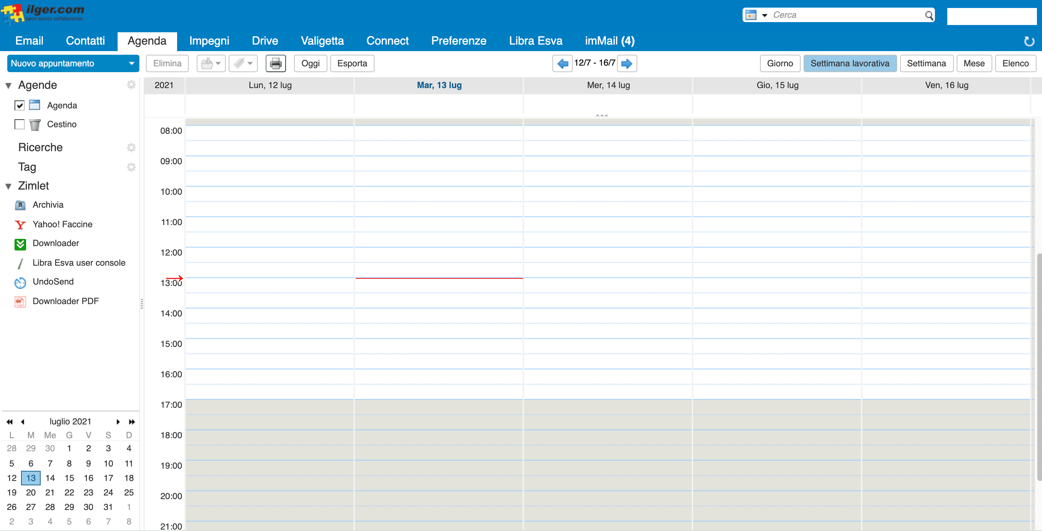Jump forward one year in mini calendar
This screenshot has width=1042, height=531.
131,422
